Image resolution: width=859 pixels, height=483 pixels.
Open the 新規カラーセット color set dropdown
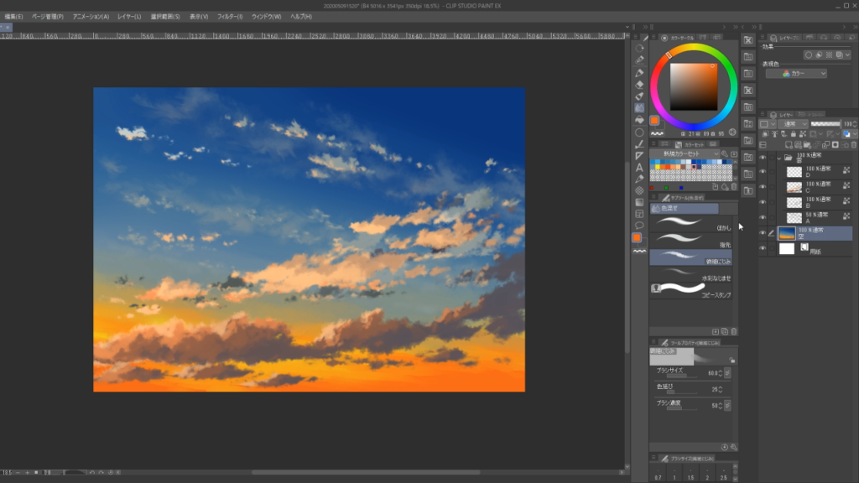point(685,154)
